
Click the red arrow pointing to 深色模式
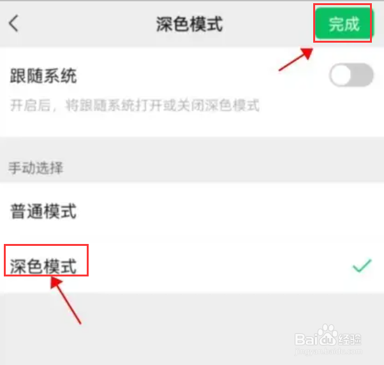(66, 301)
